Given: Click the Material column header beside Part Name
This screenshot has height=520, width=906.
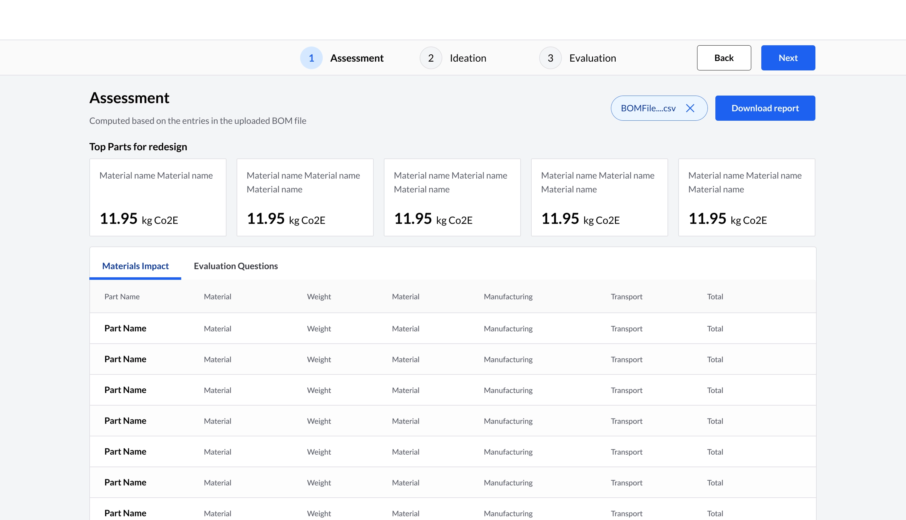Looking at the screenshot, I should click(x=218, y=296).
